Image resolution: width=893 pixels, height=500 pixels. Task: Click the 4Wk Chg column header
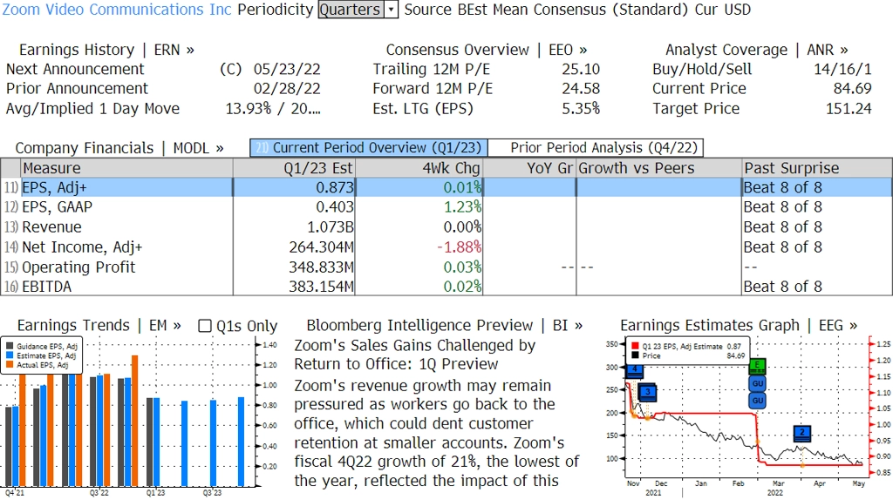[419, 168]
